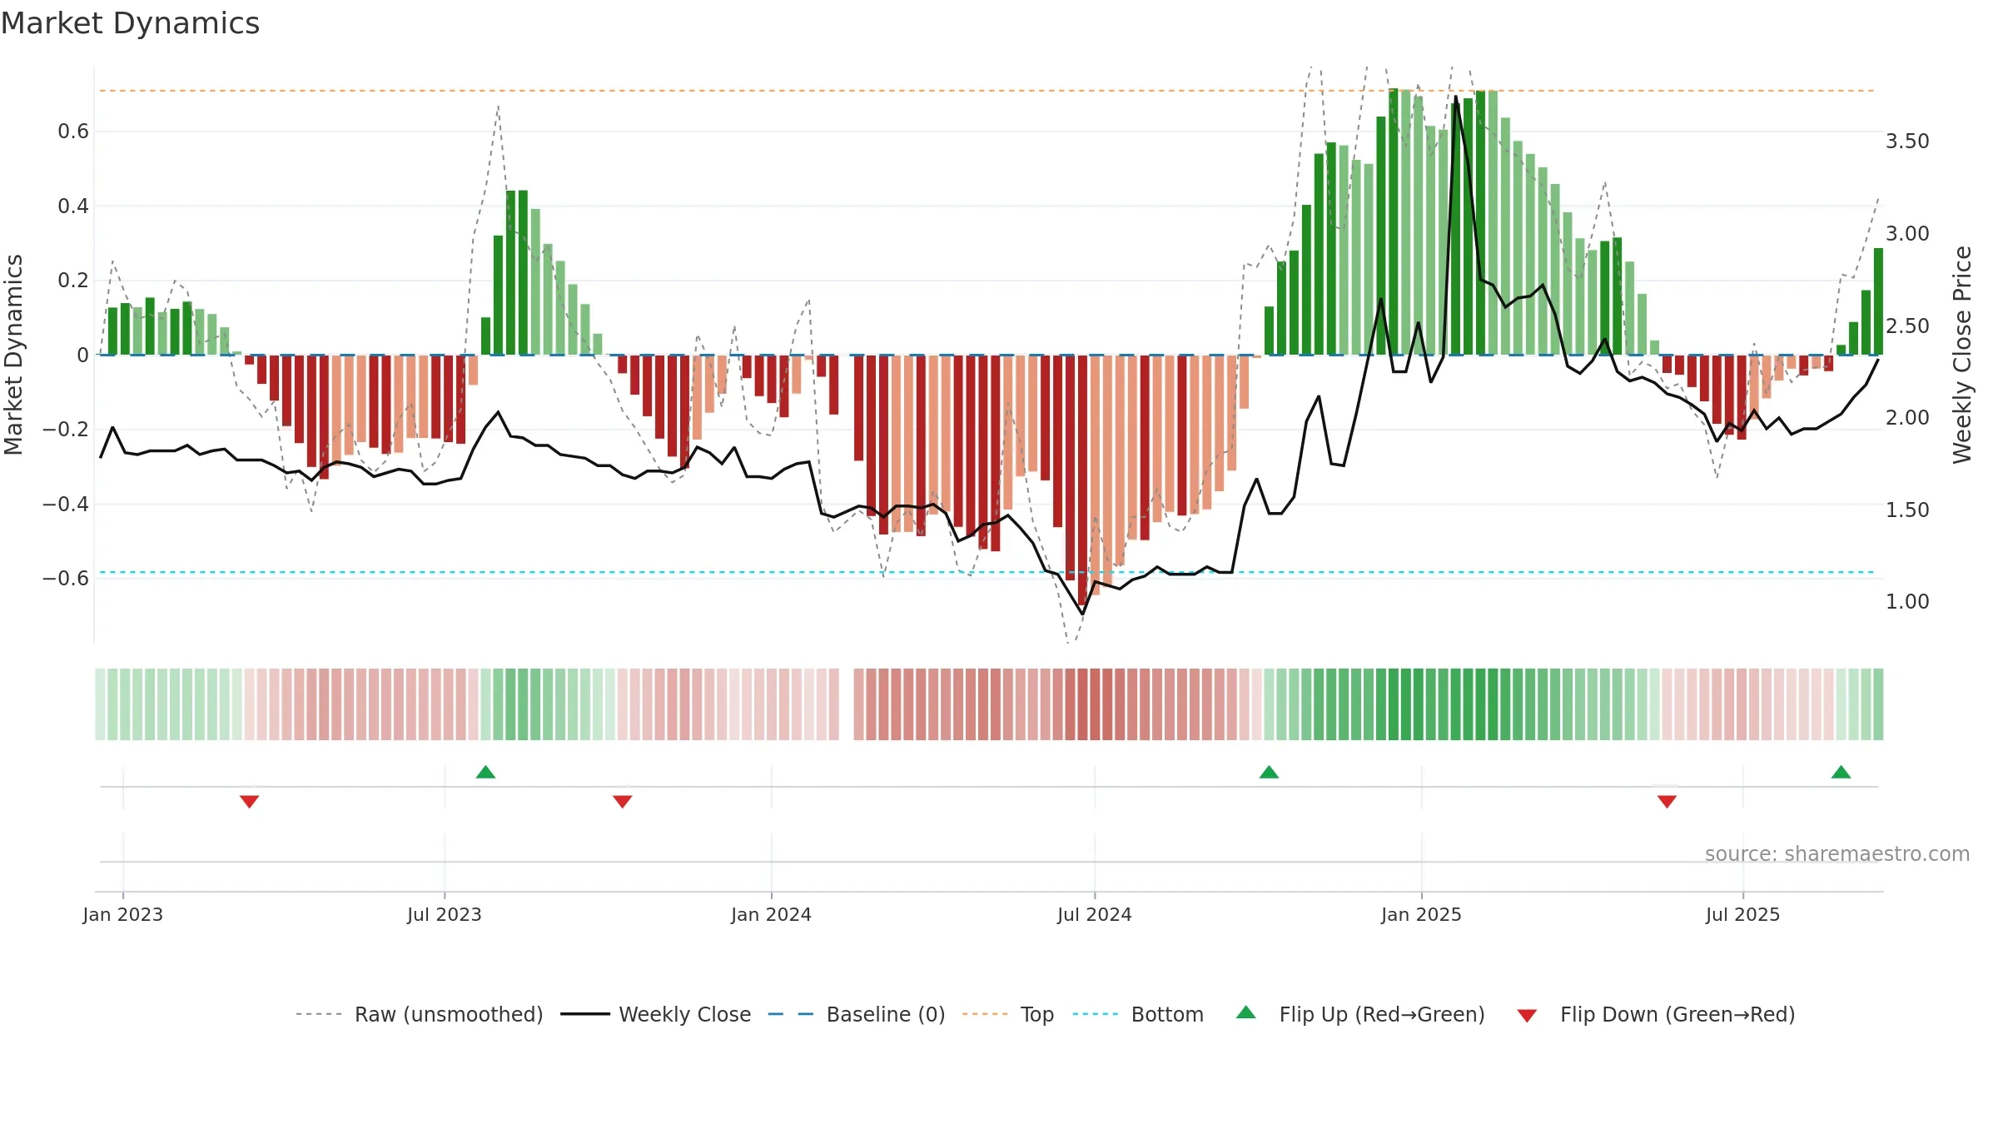
Task: Click the vertical Market Dynamics left-axis title
Action: pyautogui.click(x=13, y=355)
